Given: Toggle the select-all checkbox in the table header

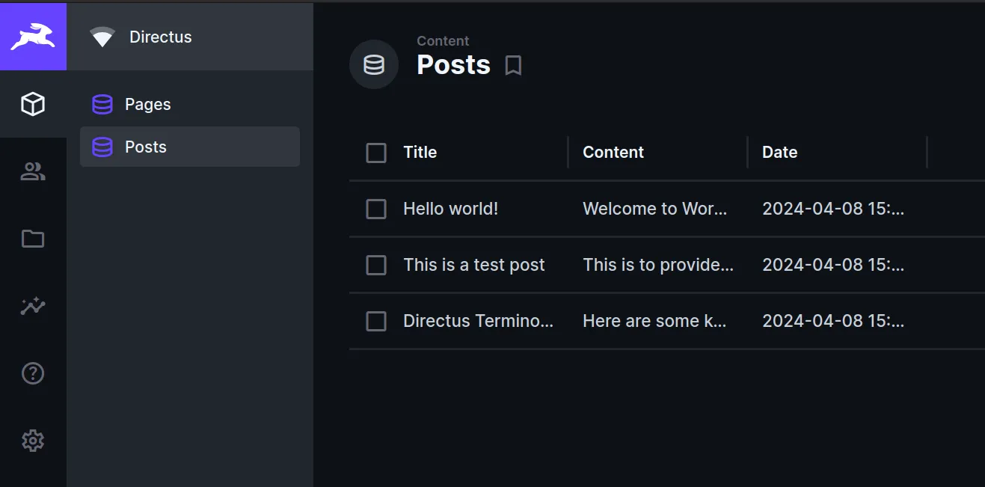Looking at the screenshot, I should (x=376, y=153).
